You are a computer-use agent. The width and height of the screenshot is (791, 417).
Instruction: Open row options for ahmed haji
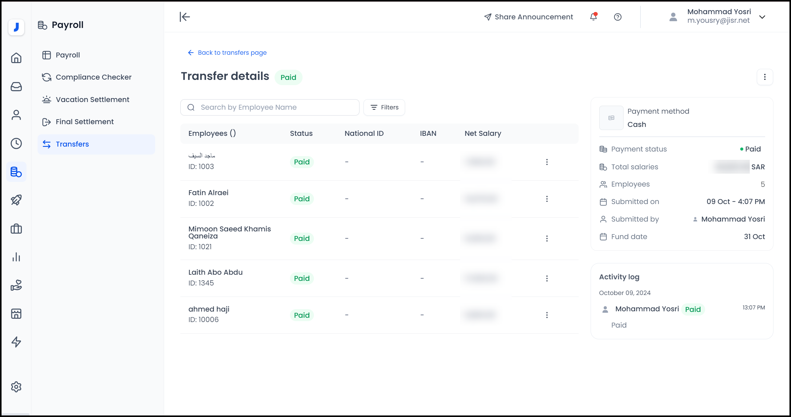tap(547, 315)
